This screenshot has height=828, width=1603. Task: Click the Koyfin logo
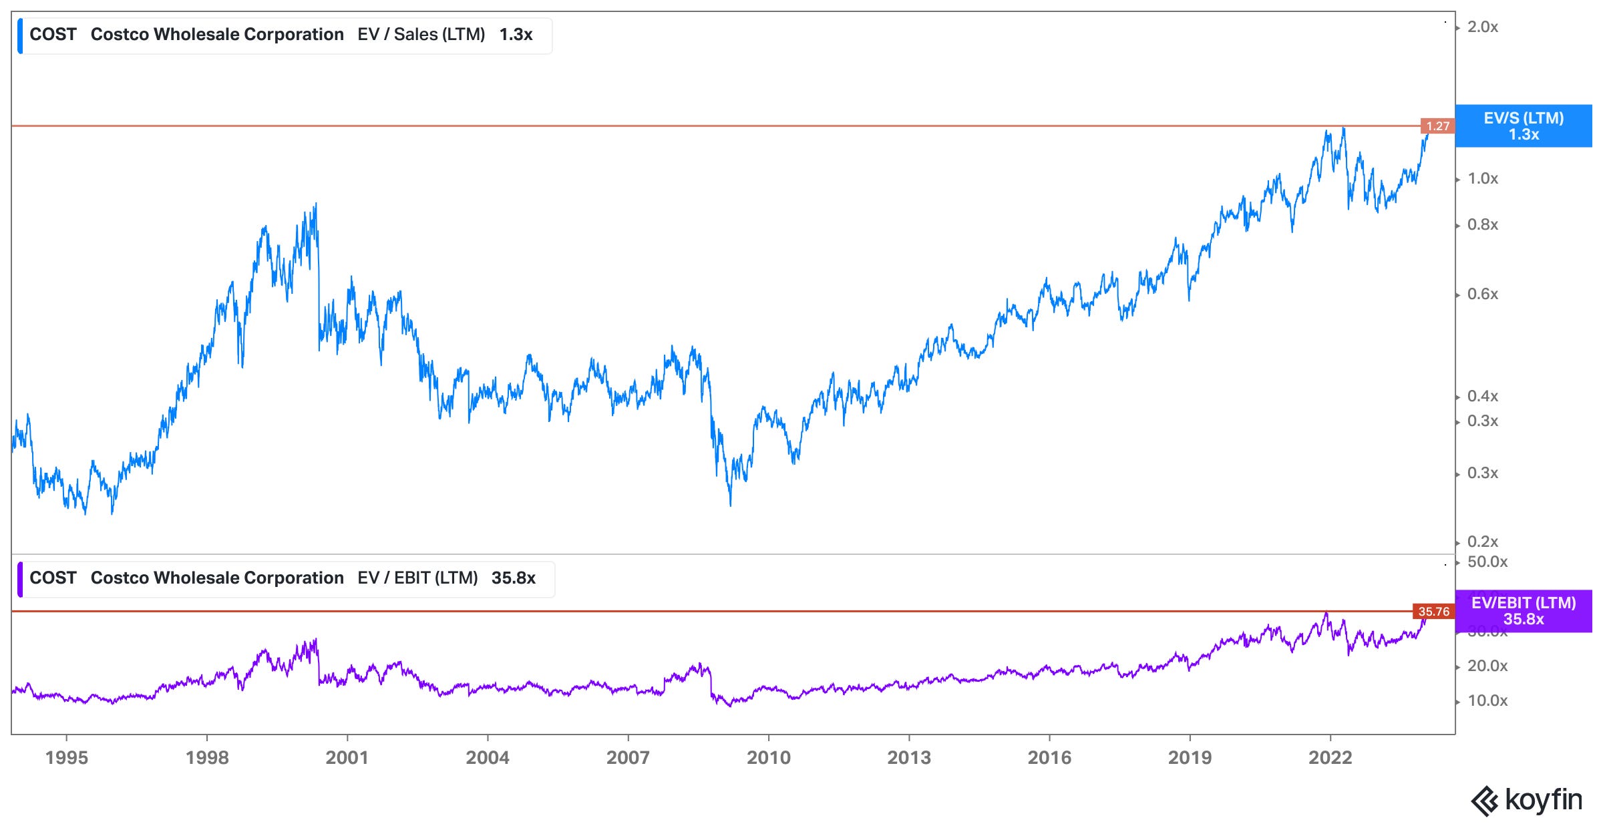click(x=1527, y=800)
